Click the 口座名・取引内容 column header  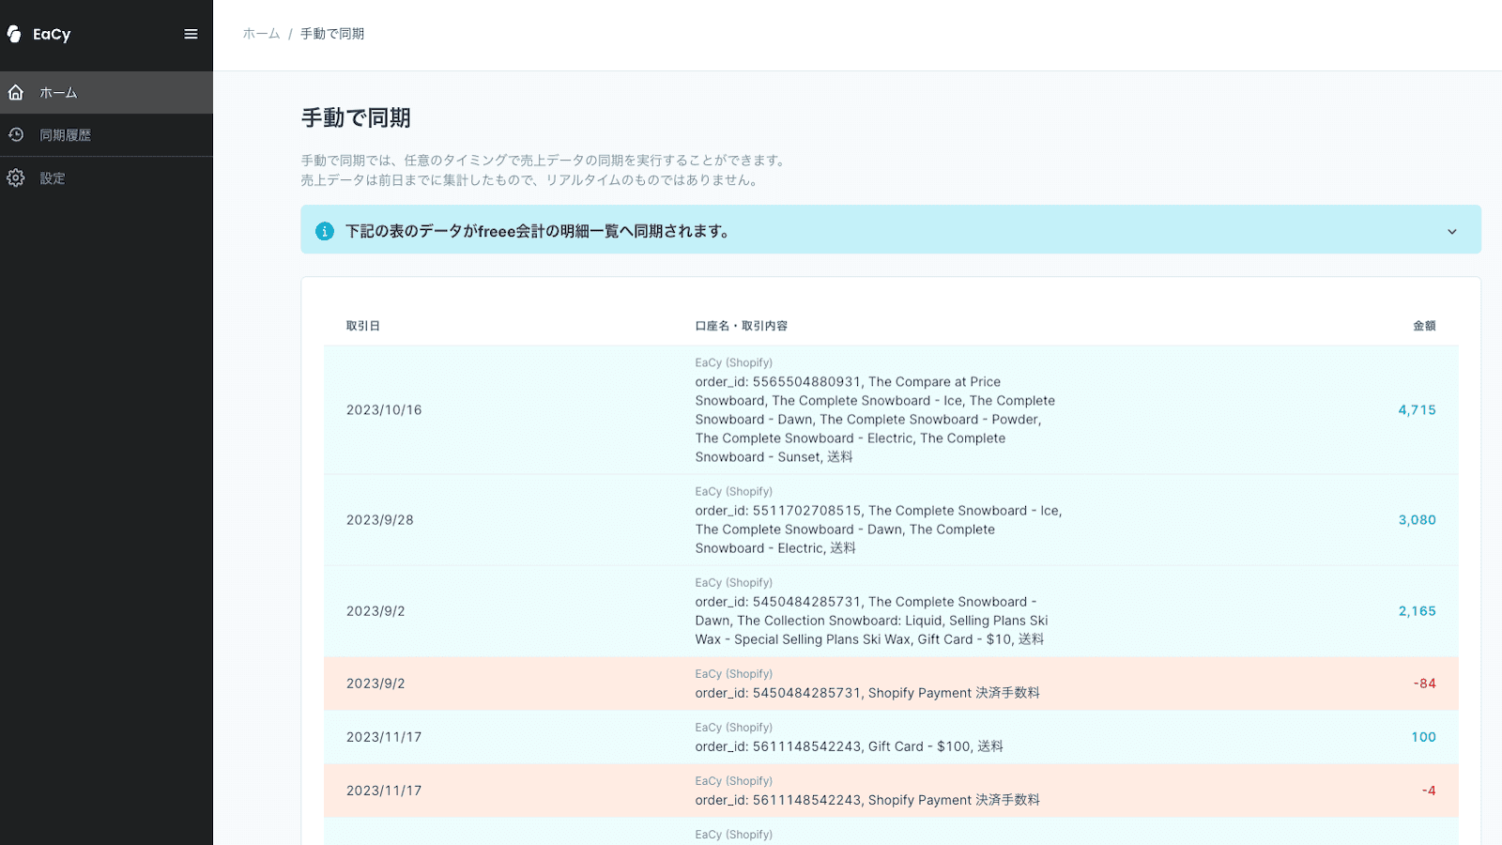tap(741, 326)
